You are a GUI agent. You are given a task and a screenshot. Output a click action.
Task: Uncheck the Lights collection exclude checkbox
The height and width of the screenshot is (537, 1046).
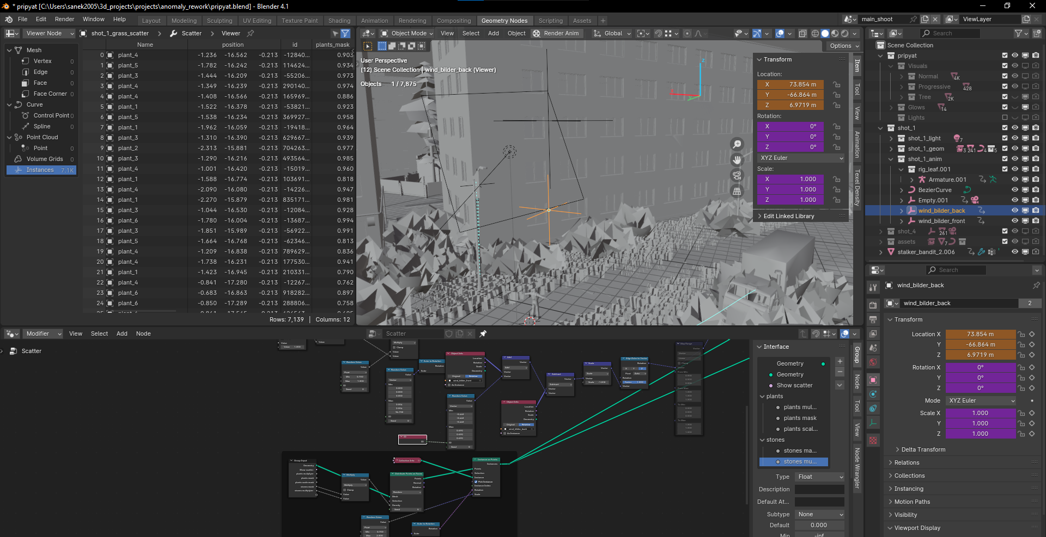point(1005,118)
